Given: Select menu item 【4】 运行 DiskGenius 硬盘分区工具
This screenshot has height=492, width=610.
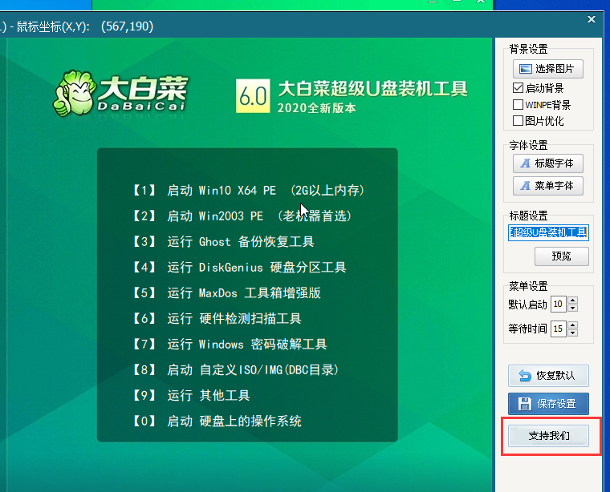Looking at the screenshot, I should click(x=240, y=268).
